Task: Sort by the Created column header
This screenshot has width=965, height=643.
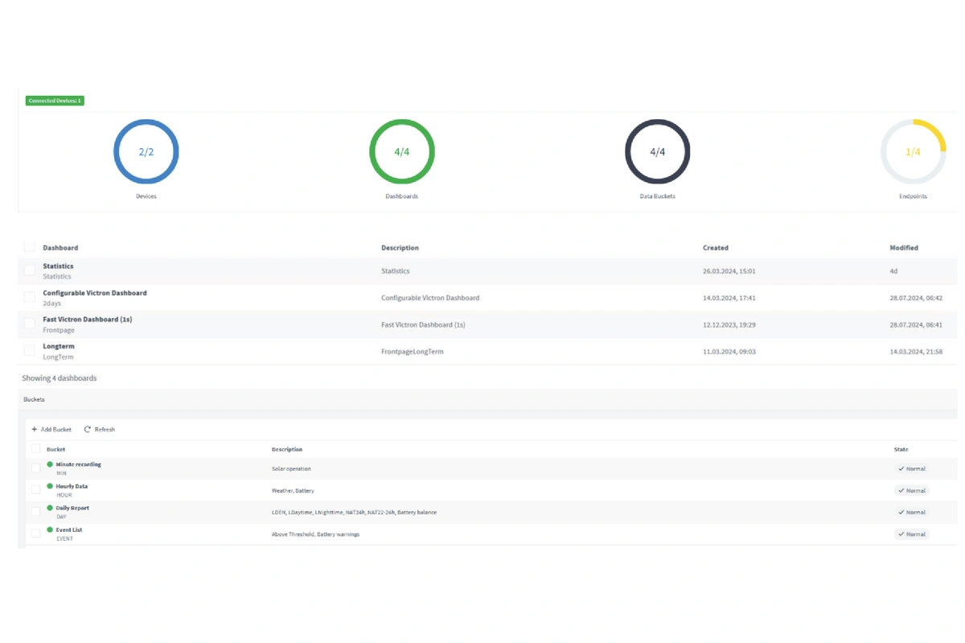Action: pyautogui.click(x=716, y=248)
